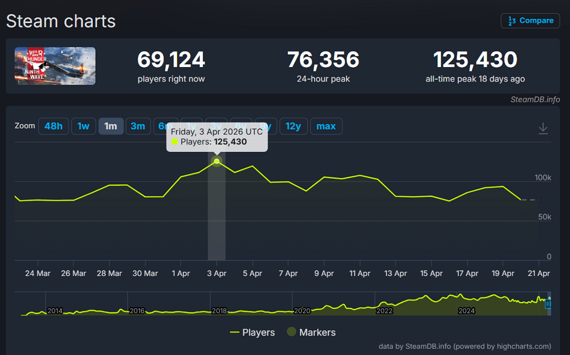Show the max time range

pos(326,126)
